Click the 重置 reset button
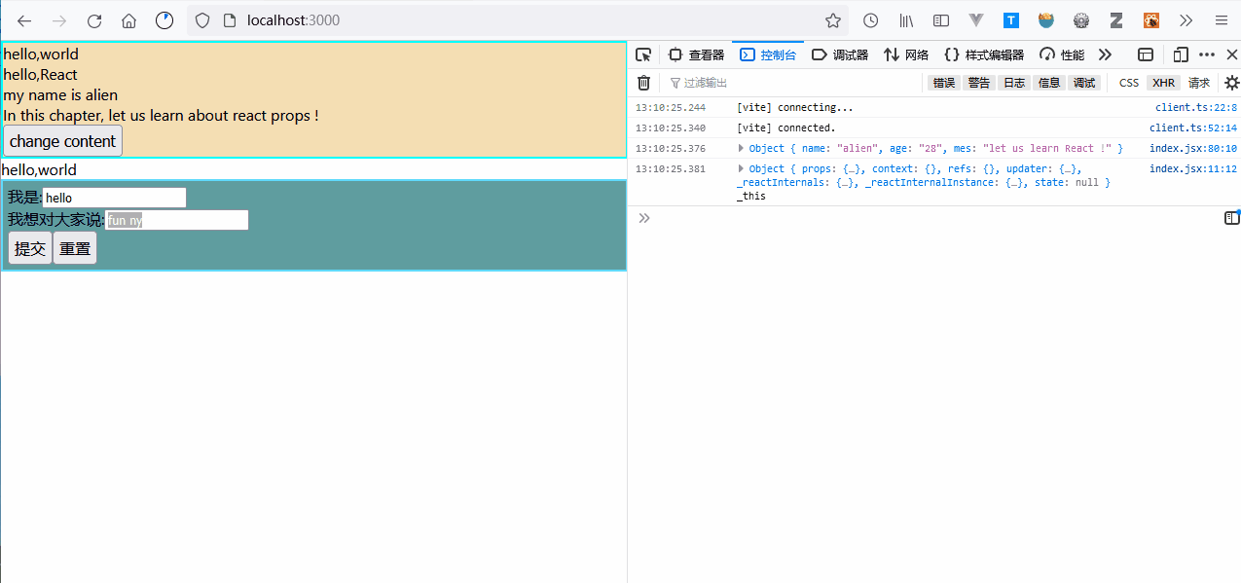This screenshot has height=583, width=1241. click(x=75, y=248)
